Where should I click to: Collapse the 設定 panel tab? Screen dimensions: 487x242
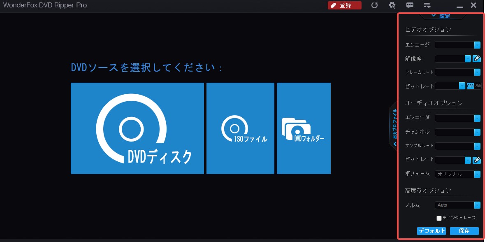tap(441, 16)
